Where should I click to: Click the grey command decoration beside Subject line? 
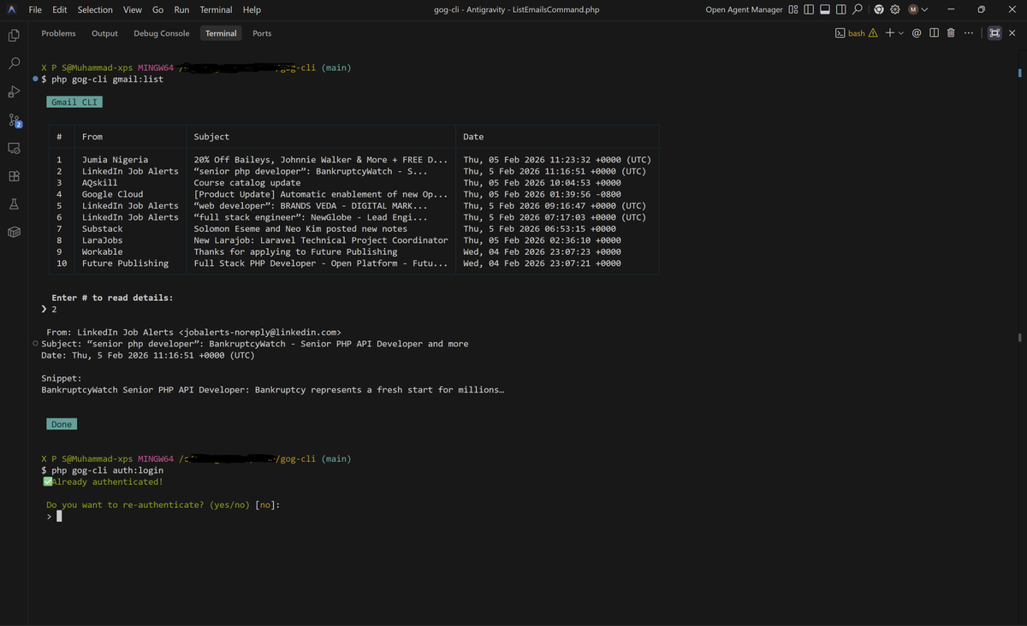pyautogui.click(x=34, y=344)
